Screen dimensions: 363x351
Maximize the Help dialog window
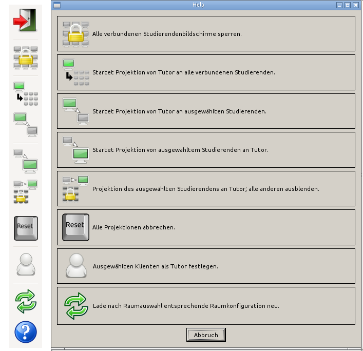tap(348, 5)
